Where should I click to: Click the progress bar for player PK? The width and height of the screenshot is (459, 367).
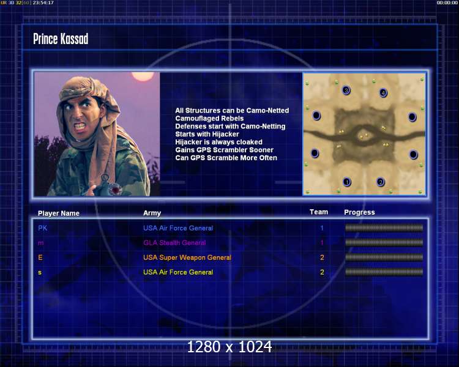[384, 228]
